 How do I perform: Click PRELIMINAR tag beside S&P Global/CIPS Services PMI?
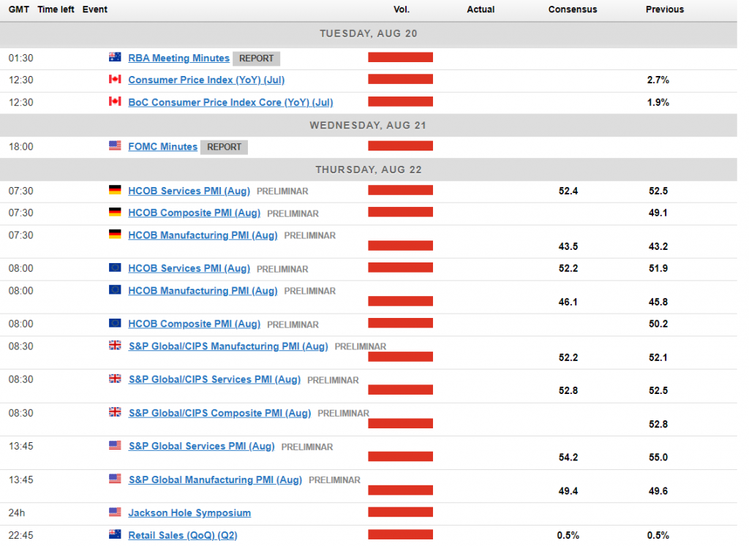pos(333,380)
